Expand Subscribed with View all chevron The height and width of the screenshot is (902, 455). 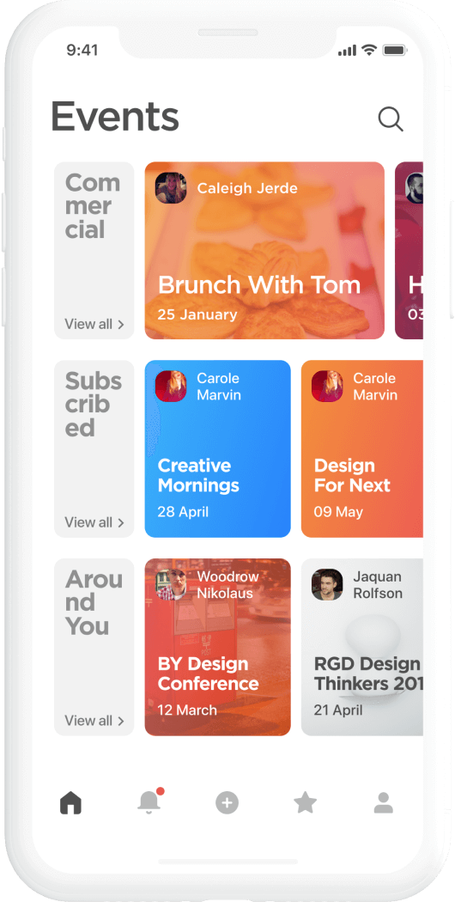[94, 522]
